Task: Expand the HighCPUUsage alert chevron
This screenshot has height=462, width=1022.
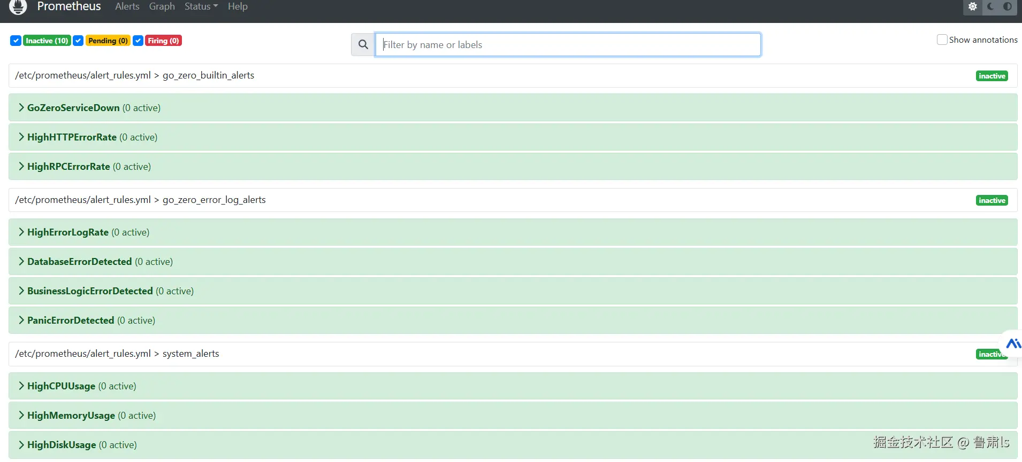Action: pos(21,386)
